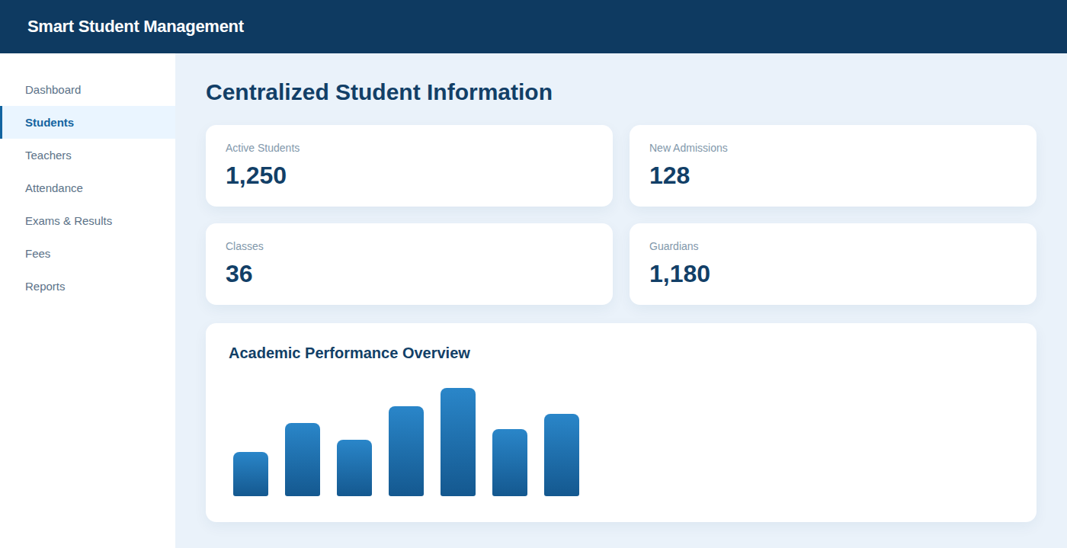This screenshot has height=548, width=1067.
Task: Select the first, shortest chart bar
Action: [x=251, y=474]
